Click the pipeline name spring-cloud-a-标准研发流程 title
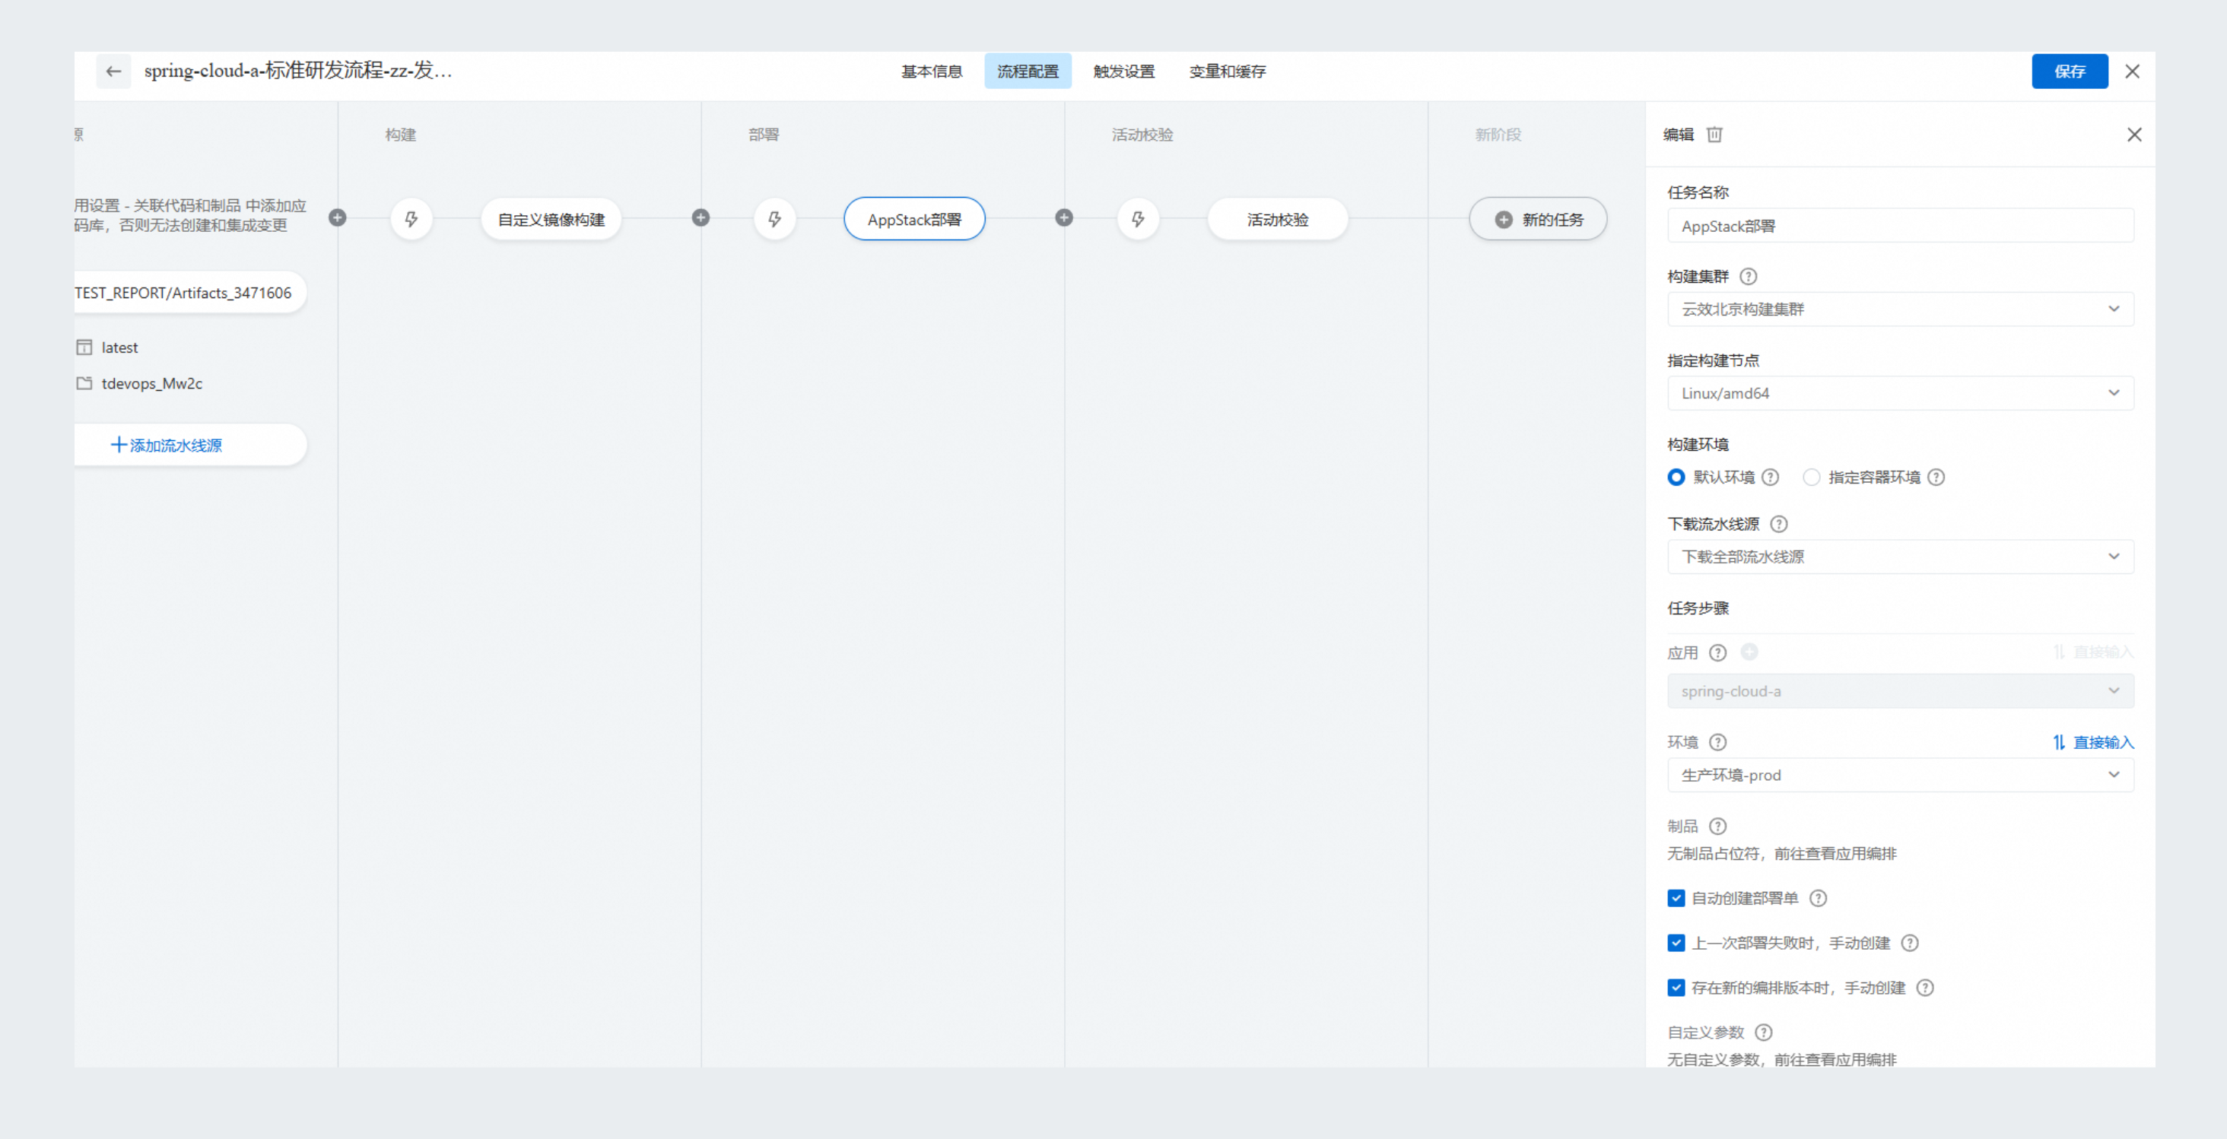The width and height of the screenshot is (2227, 1139). [x=298, y=71]
